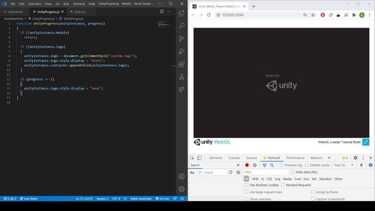Enable Show overview checkbox

point(246,199)
